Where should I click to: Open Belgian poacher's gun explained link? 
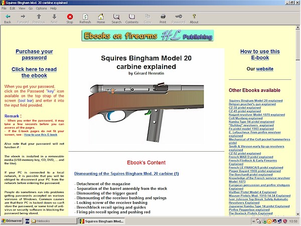coord(252,104)
